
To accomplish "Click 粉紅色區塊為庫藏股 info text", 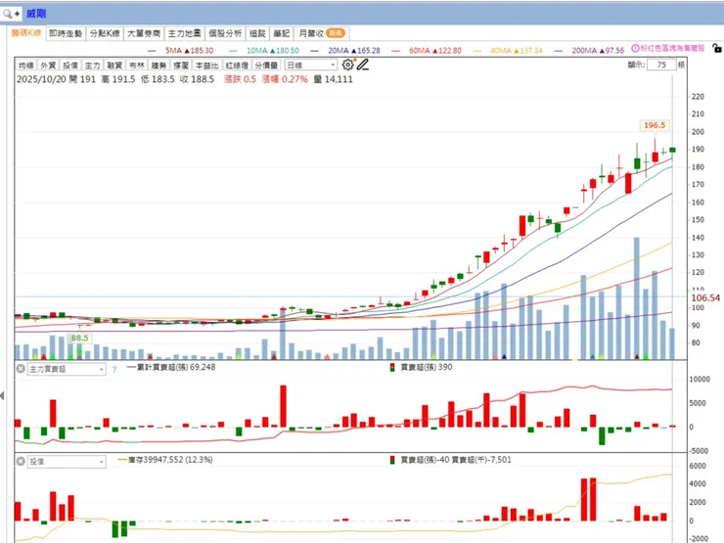I will tap(673, 48).
